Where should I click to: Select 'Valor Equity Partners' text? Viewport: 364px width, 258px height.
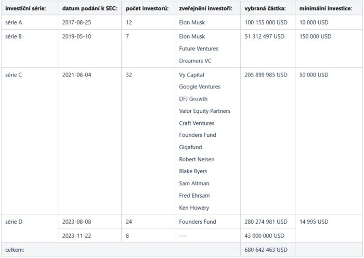(204, 111)
